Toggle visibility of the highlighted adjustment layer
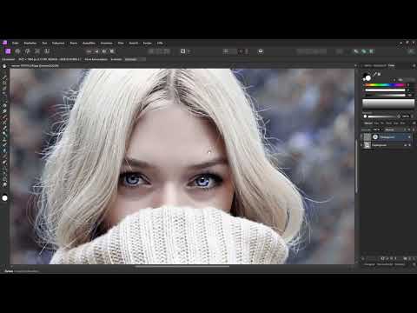The height and width of the screenshot is (313, 417). [x=409, y=137]
